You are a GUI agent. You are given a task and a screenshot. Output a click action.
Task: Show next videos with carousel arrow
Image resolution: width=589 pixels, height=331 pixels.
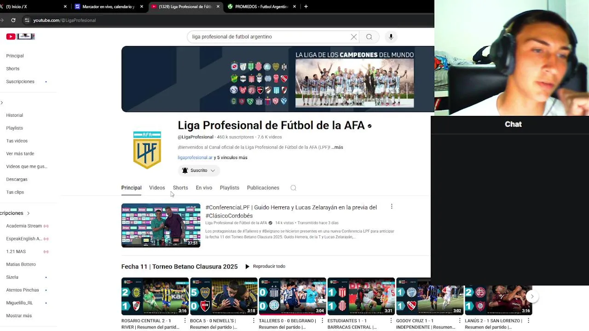532,297
